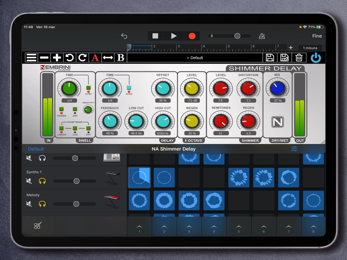Start playback with the play button
The image size is (347, 260).
click(x=174, y=36)
